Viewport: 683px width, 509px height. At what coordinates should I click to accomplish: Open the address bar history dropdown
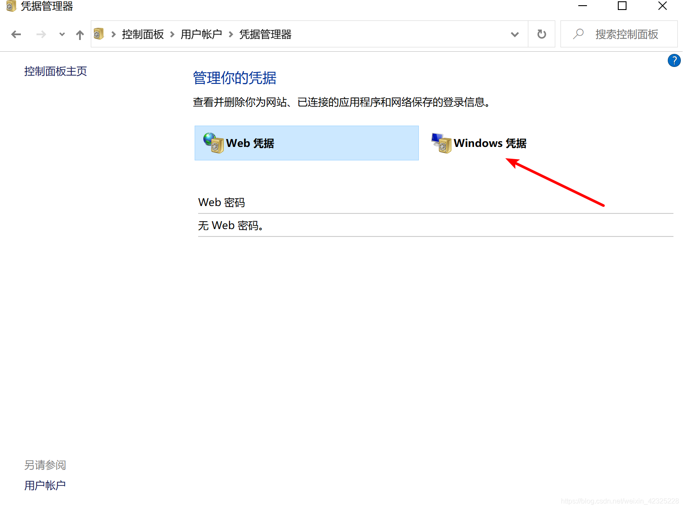click(x=515, y=34)
